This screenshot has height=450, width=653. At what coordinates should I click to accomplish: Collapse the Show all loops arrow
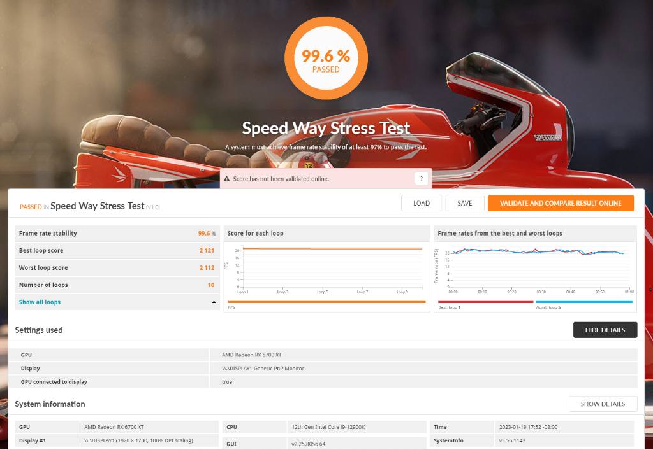[214, 302]
